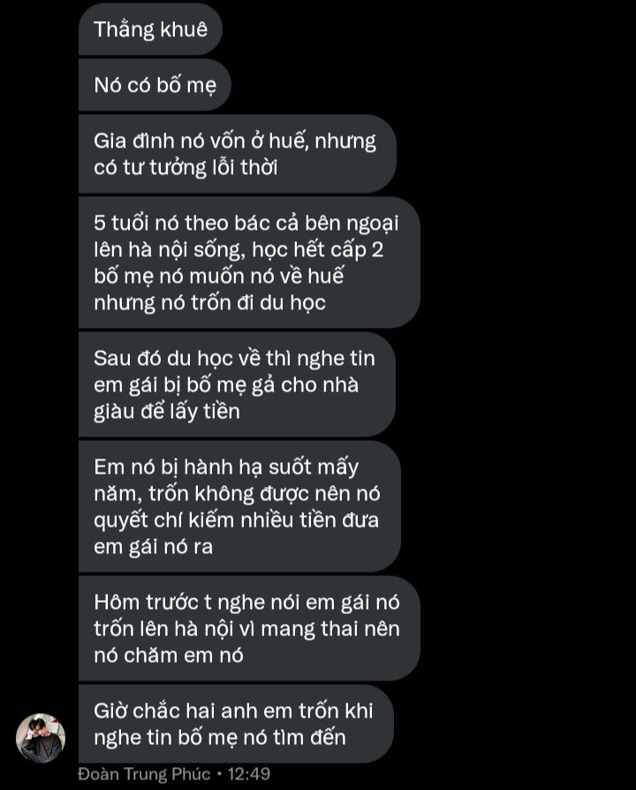
Task: Select message starting "Sau đó du học"
Action: [237, 384]
